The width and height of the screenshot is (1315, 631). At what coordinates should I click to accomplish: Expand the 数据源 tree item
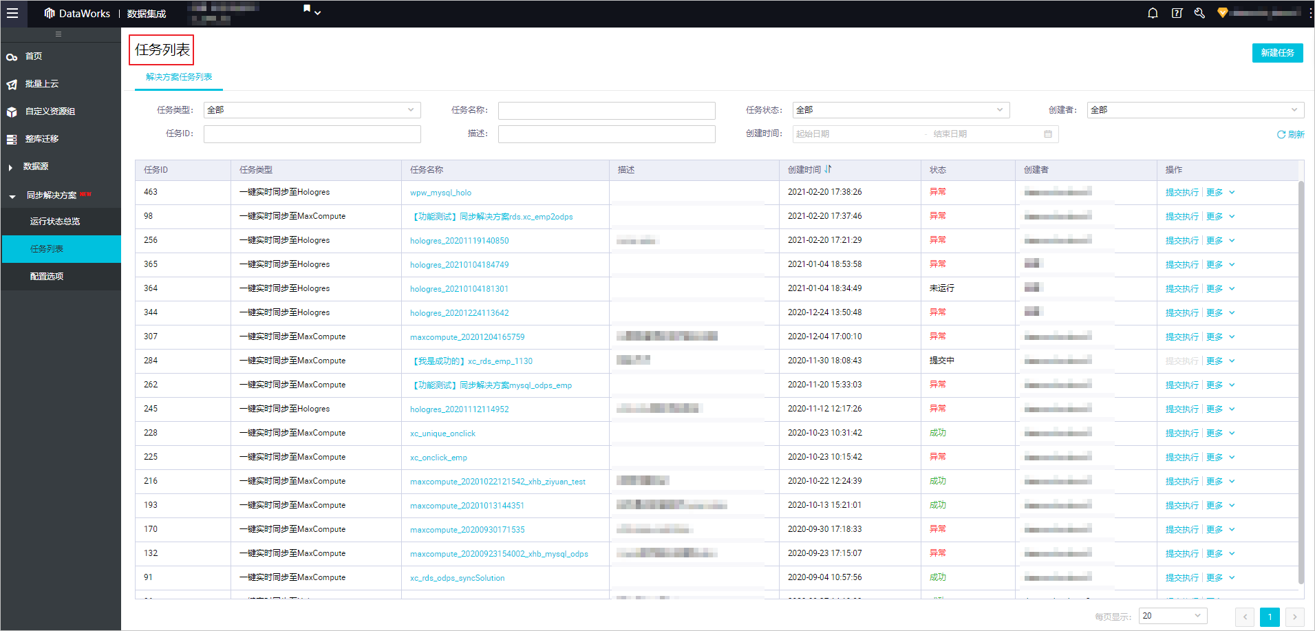(10, 167)
